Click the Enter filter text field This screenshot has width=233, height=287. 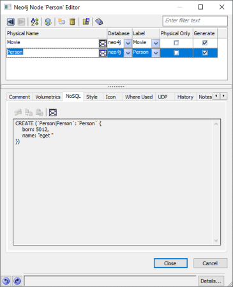point(195,21)
